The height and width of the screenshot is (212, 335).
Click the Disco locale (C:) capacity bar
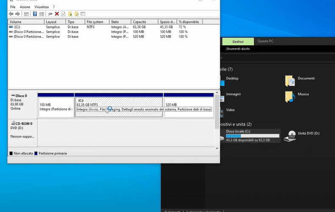(252, 136)
